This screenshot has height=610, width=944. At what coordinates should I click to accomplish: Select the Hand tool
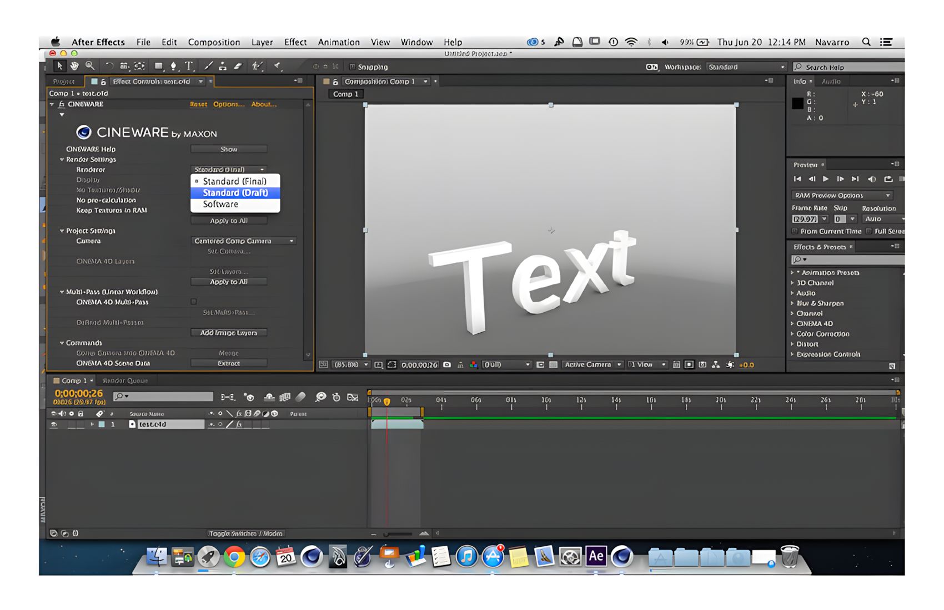[74, 66]
